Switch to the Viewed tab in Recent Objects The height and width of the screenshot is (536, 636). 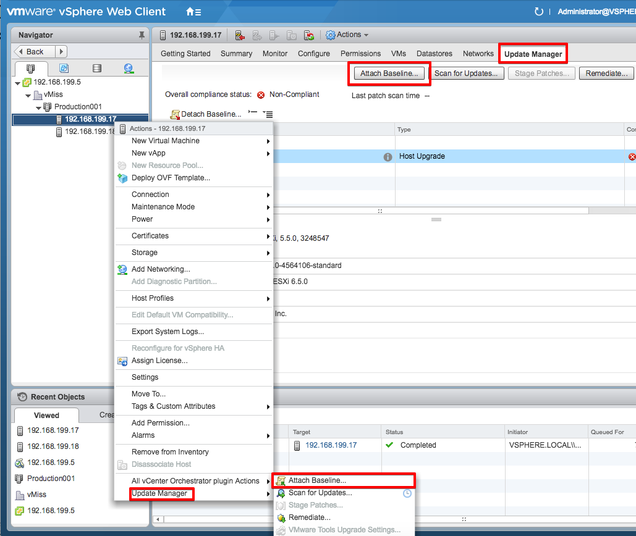[46, 415]
